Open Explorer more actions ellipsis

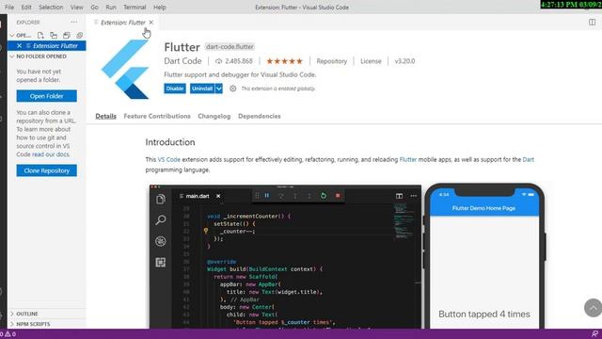tap(74, 23)
